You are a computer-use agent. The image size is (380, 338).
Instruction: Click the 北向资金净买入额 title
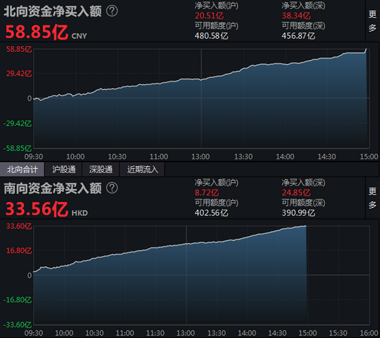[x=53, y=11]
